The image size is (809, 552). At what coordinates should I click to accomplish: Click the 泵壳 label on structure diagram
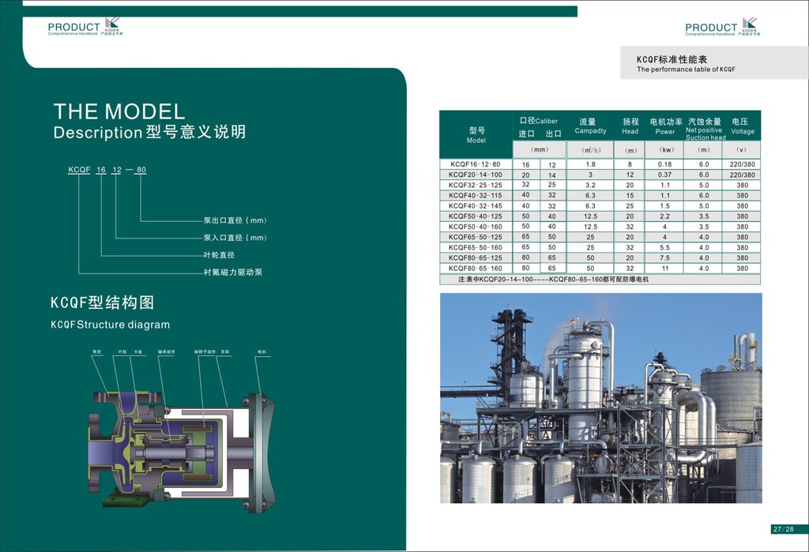[x=96, y=351]
